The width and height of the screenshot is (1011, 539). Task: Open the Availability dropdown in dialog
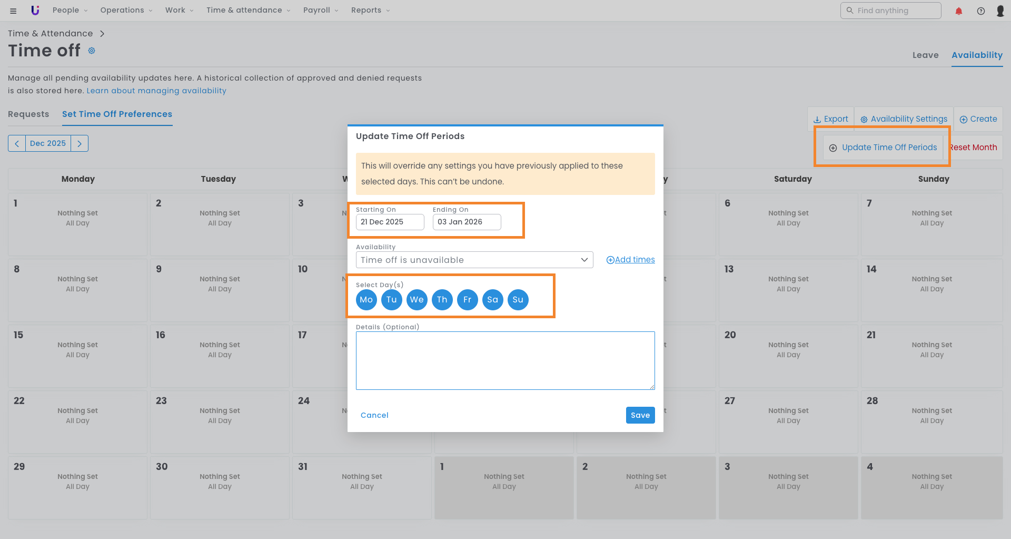(x=474, y=260)
